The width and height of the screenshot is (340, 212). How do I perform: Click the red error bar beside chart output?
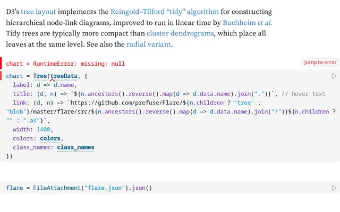tap(1, 64)
